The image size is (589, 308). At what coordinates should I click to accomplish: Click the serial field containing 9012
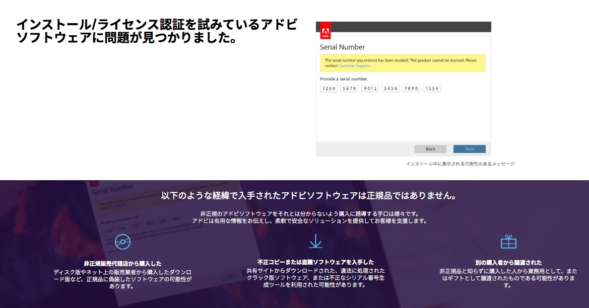(x=370, y=89)
